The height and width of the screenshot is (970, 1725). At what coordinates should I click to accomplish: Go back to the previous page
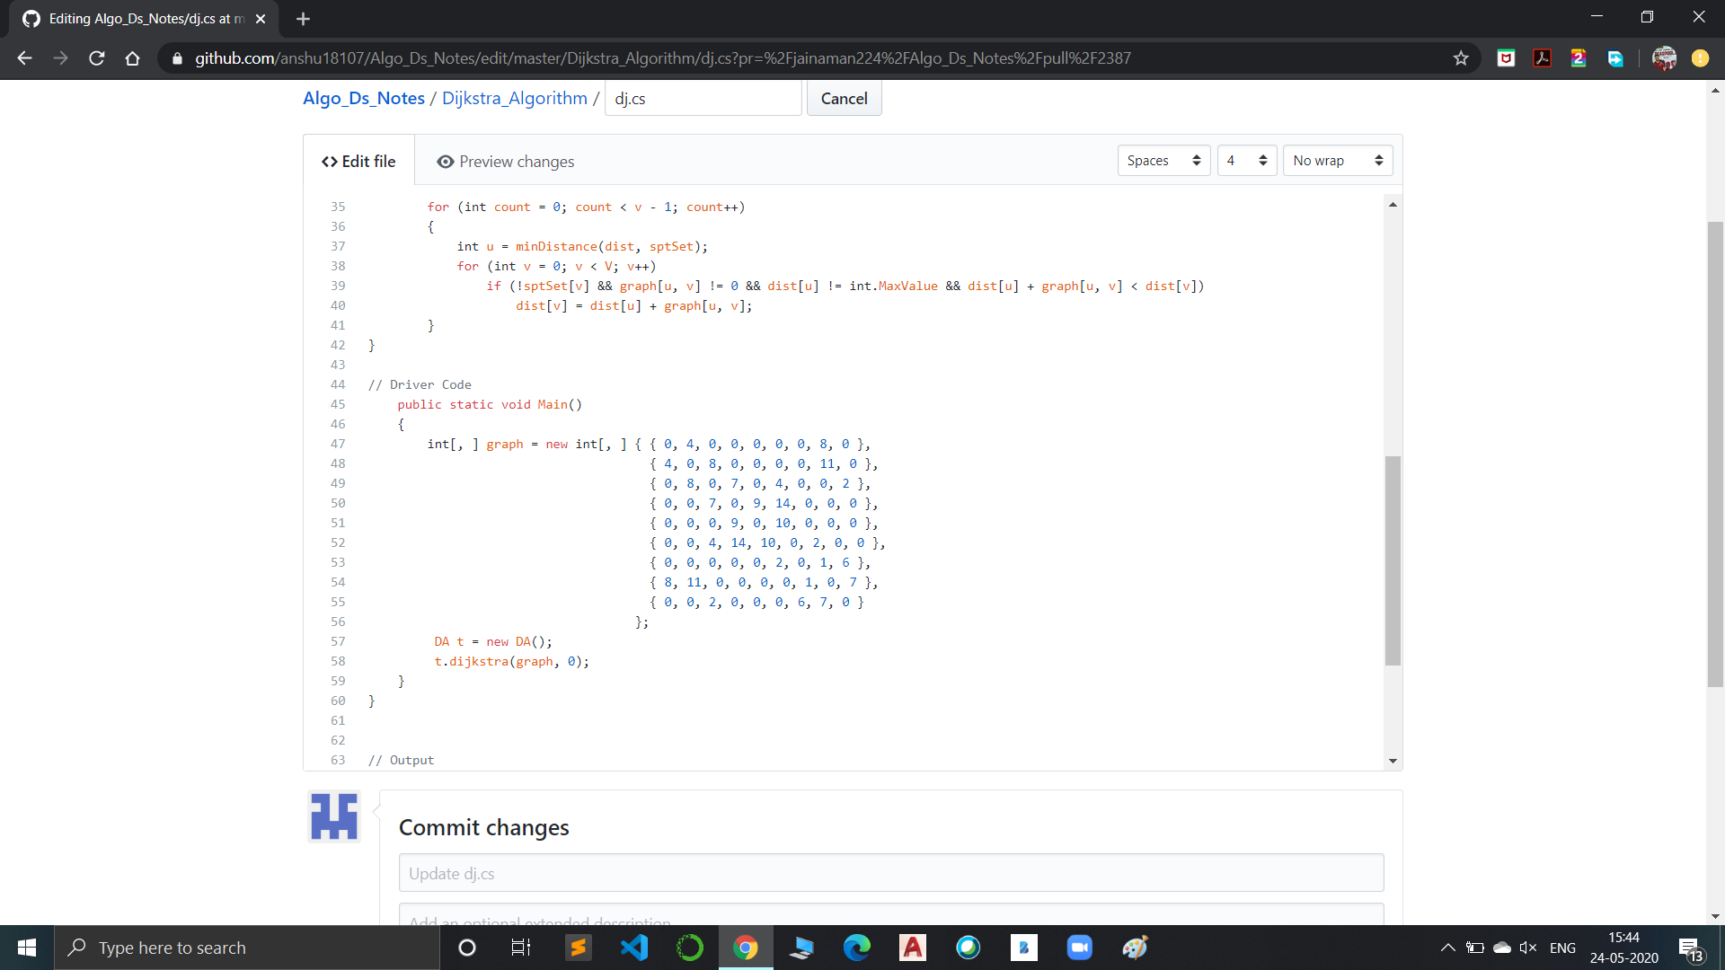23,57
